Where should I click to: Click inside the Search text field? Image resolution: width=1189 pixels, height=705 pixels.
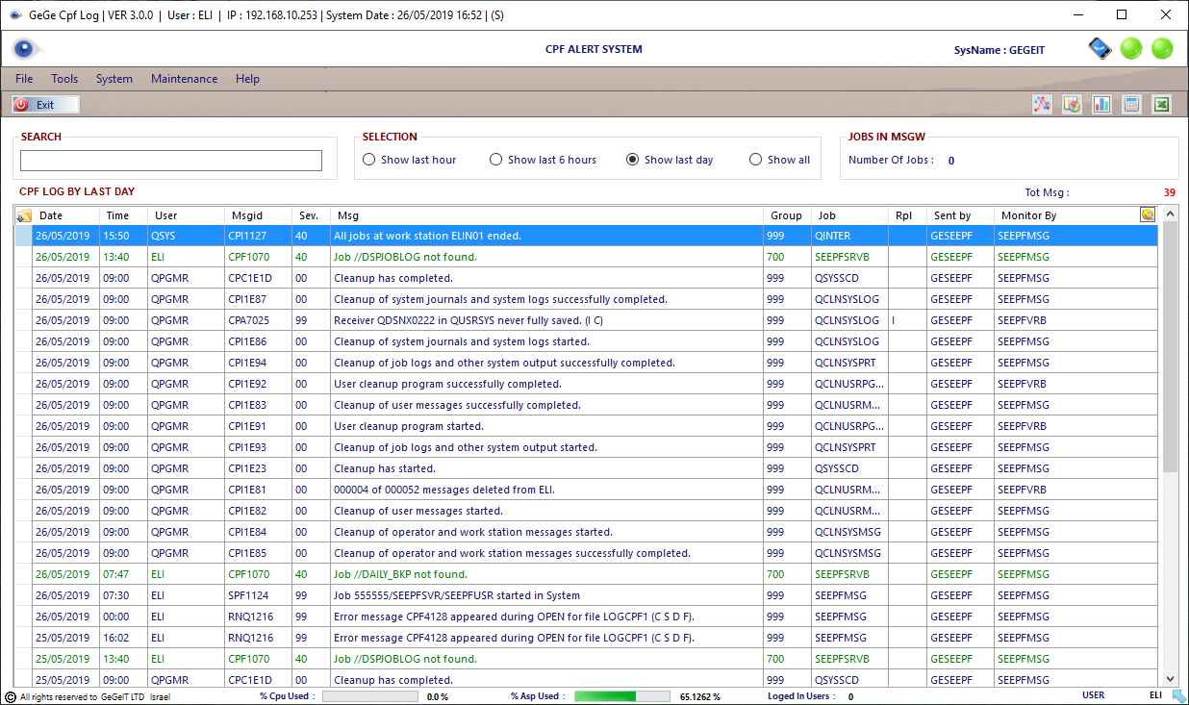[170, 161]
